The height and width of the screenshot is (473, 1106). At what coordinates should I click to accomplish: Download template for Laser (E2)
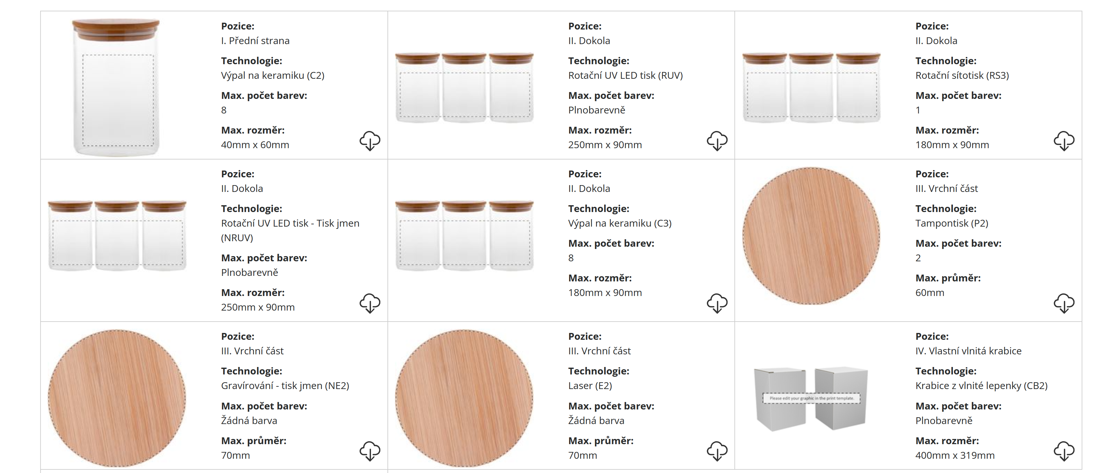coord(717,451)
